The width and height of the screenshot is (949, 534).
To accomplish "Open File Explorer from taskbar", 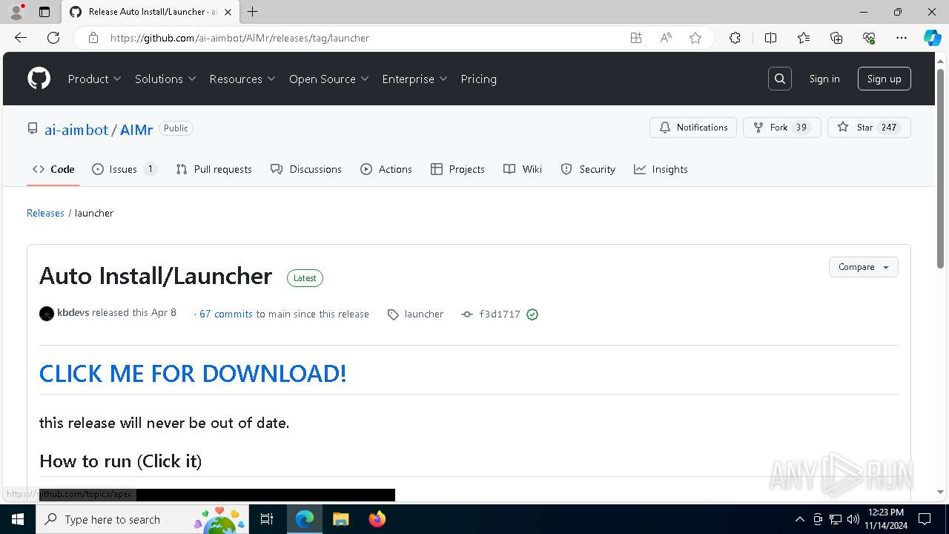I will (x=340, y=519).
